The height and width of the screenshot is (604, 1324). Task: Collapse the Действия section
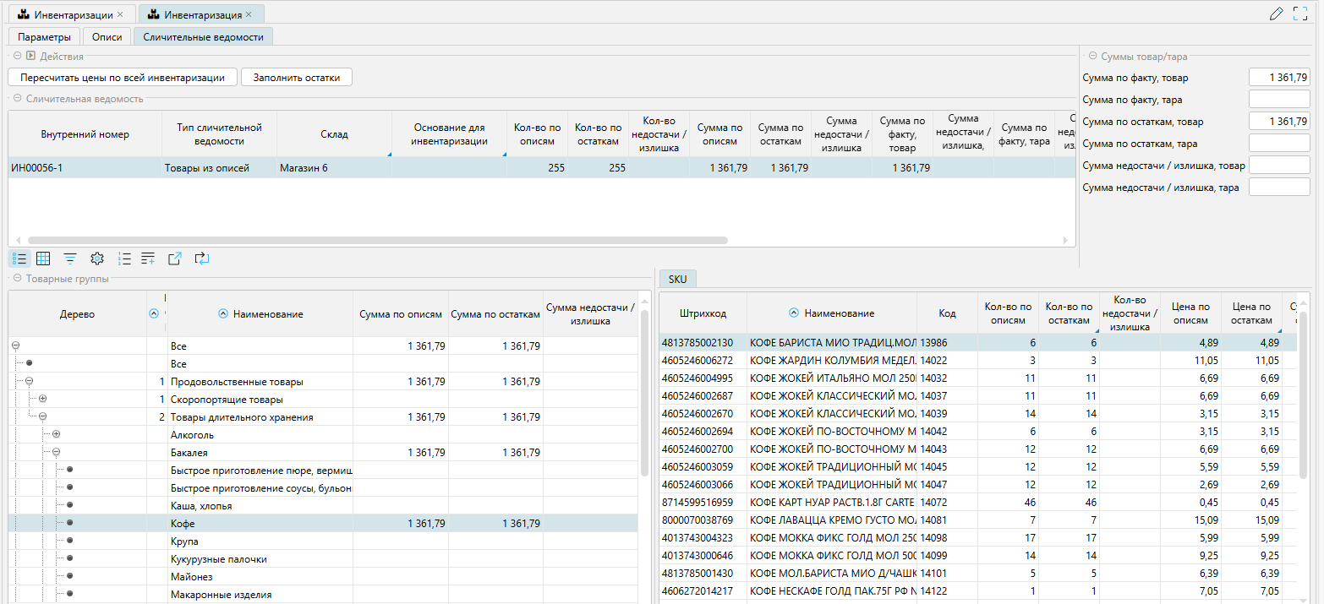coord(17,56)
